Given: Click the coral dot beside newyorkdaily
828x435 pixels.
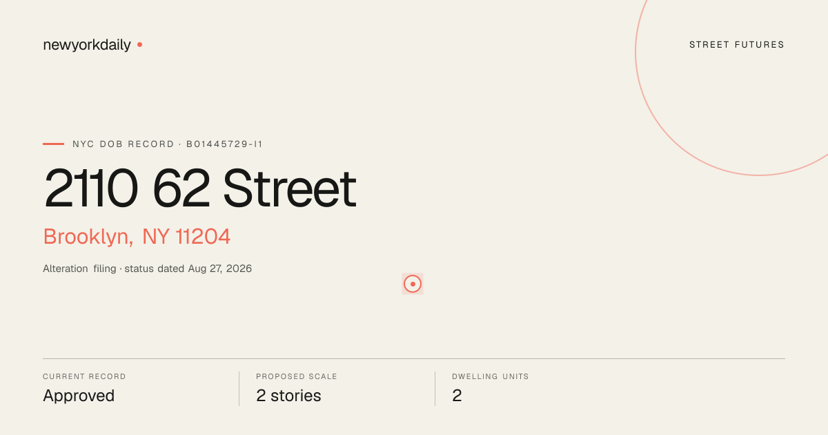Looking at the screenshot, I should pyautogui.click(x=139, y=44).
